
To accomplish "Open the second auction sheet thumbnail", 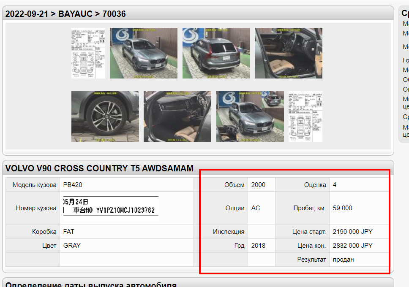I will point(305,116).
